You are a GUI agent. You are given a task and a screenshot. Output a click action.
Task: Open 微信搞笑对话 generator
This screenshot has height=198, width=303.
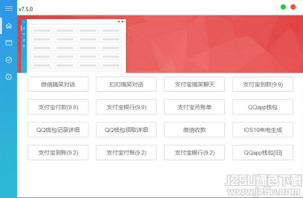(x=58, y=84)
